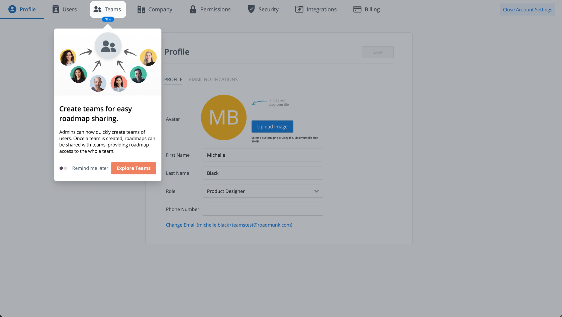The width and height of the screenshot is (562, 317).
Task: Click the Upload Image button
Action: pos(272,127)
